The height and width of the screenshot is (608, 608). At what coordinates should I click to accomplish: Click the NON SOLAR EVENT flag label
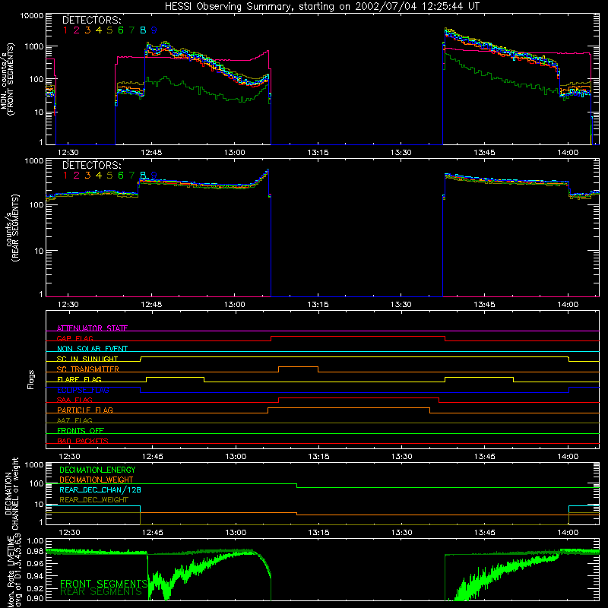click(x=92, y=349)
